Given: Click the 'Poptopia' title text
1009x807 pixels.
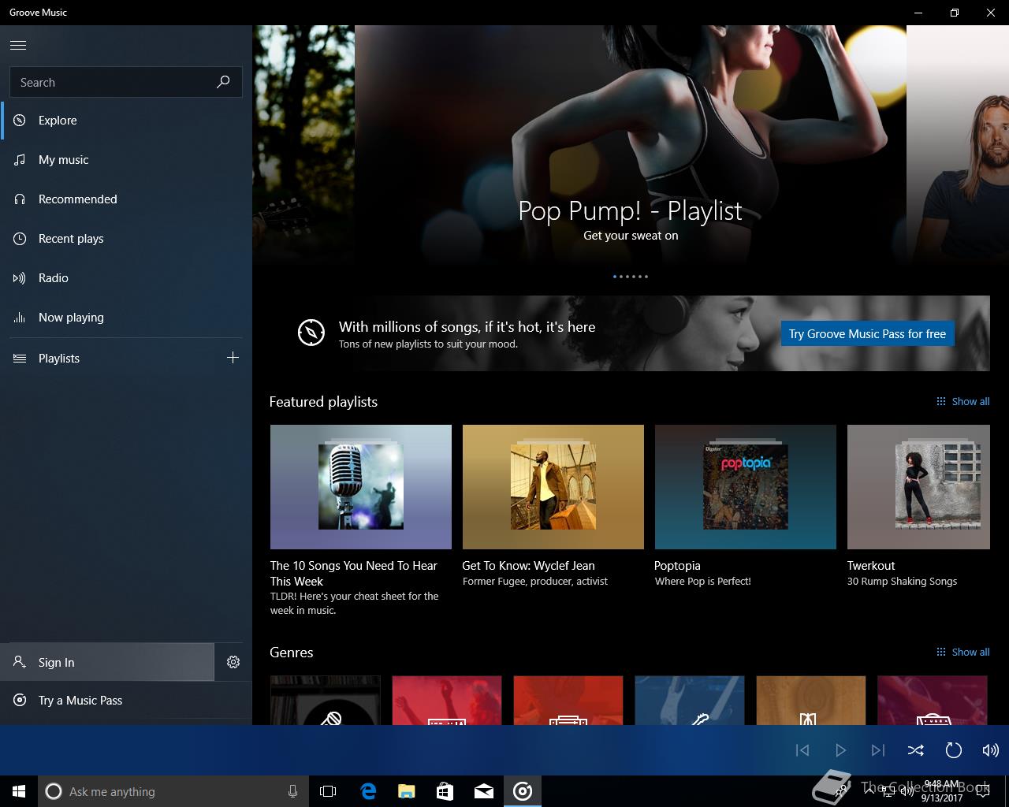Looking at the screenshot, I should point(677,566).
